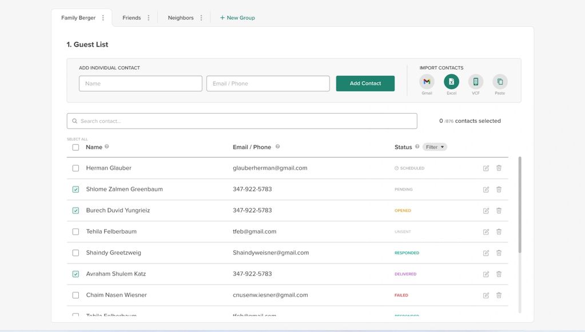Click the contact Name input field
Viewport: 585px width, 332px height.
coord(141,83)
